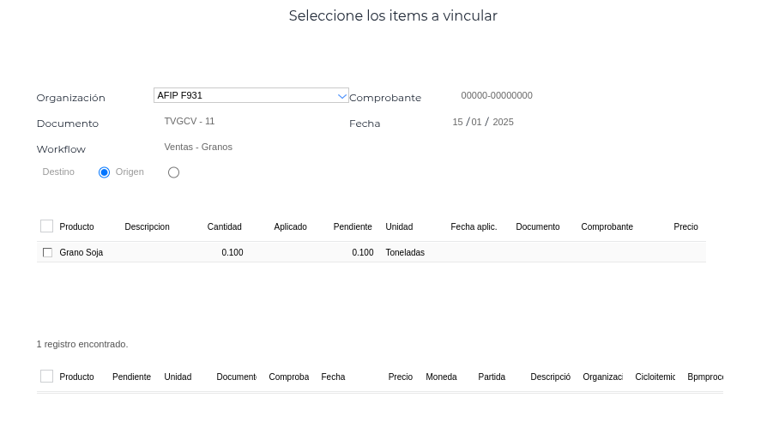The width and height of the screenshot is (773, 422).
Task: Click the Organización combo box chevron arrow
Action: [x=342, y=96]
